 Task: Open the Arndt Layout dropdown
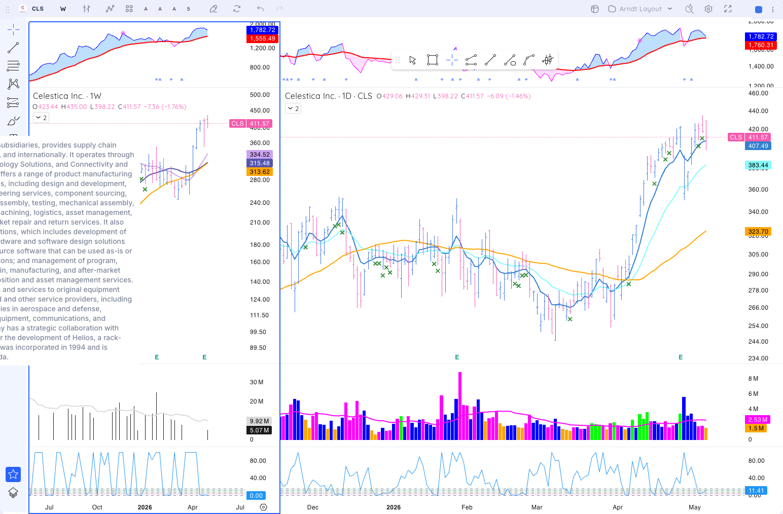pyautogui.click(x=640, y=9)
